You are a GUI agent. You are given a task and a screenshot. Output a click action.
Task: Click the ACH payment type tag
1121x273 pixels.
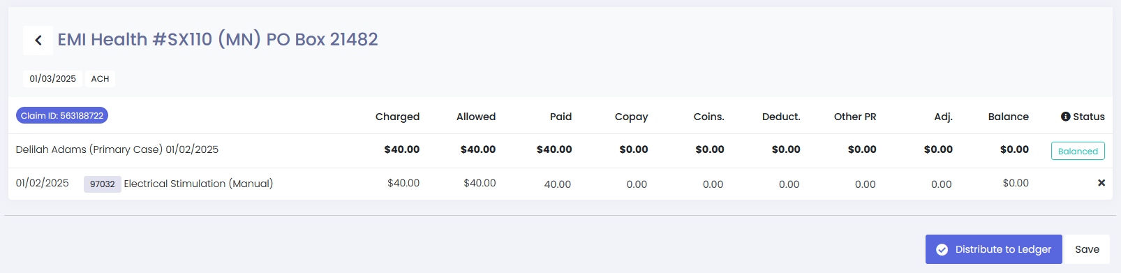coord(101,79)
